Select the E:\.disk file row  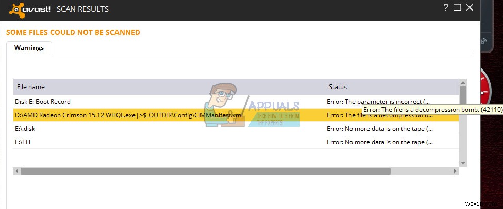click(x=236, y=129)
